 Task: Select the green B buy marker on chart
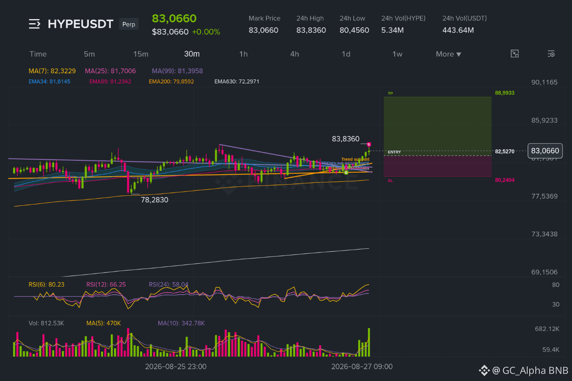pos(346,173)
